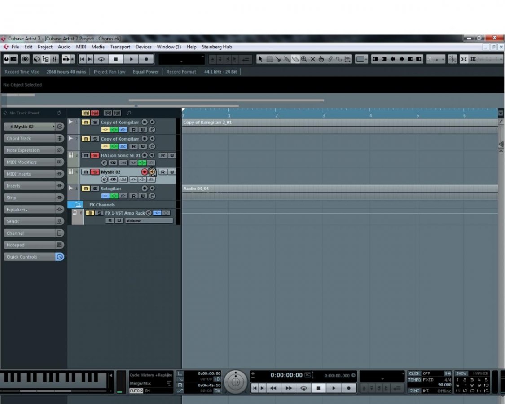Image resolution: width=505 pixels, height=404 pixels.
Task: Click bar 3 on the timeline ruler
Action: 323,115
